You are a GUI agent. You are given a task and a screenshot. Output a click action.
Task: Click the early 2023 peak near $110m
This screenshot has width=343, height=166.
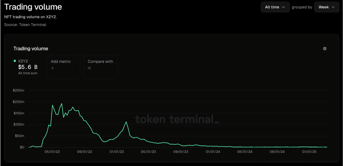[126, 122]
